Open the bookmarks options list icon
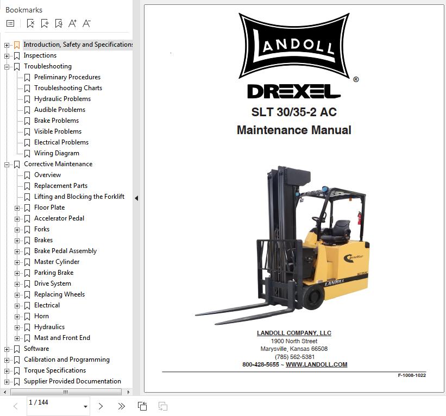Viewport: 446px width, 416px height. [x=10, y=23]
